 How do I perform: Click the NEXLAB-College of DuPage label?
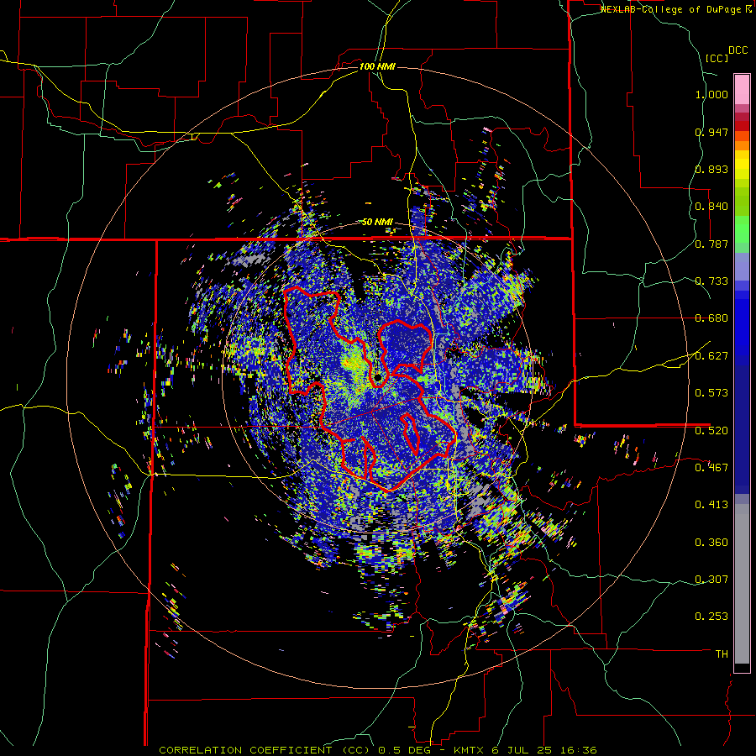coord(670,9)
